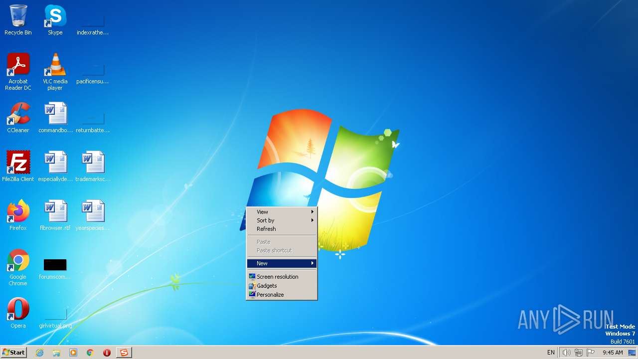Select the yearspecies... Word document
The height and width of the screenshot is (359, 638).
point(93,215)
